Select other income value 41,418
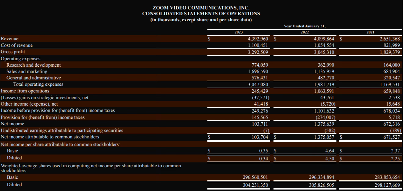 click(x=261, y=104)
